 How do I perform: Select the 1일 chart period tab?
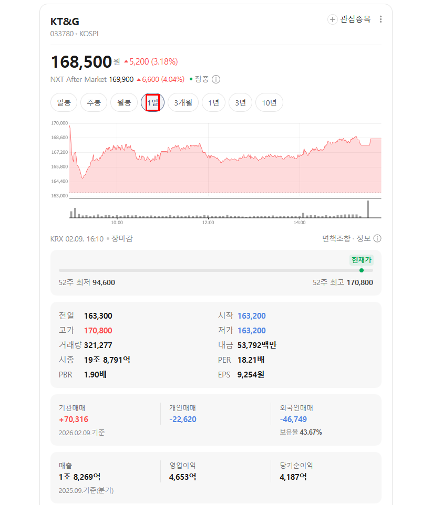[153, 103]
